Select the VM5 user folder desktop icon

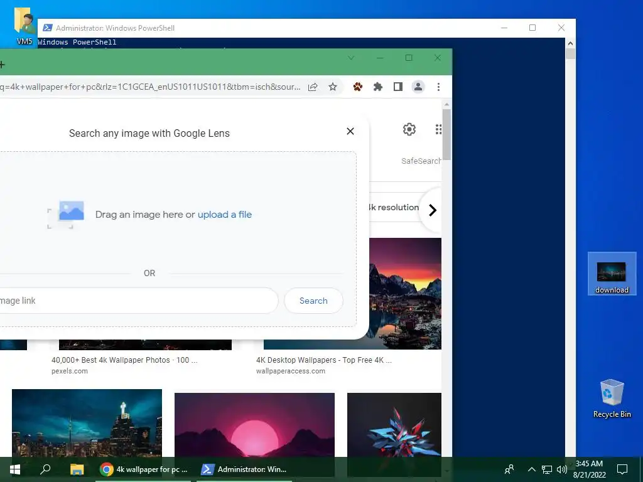click(x=24, y=25)
